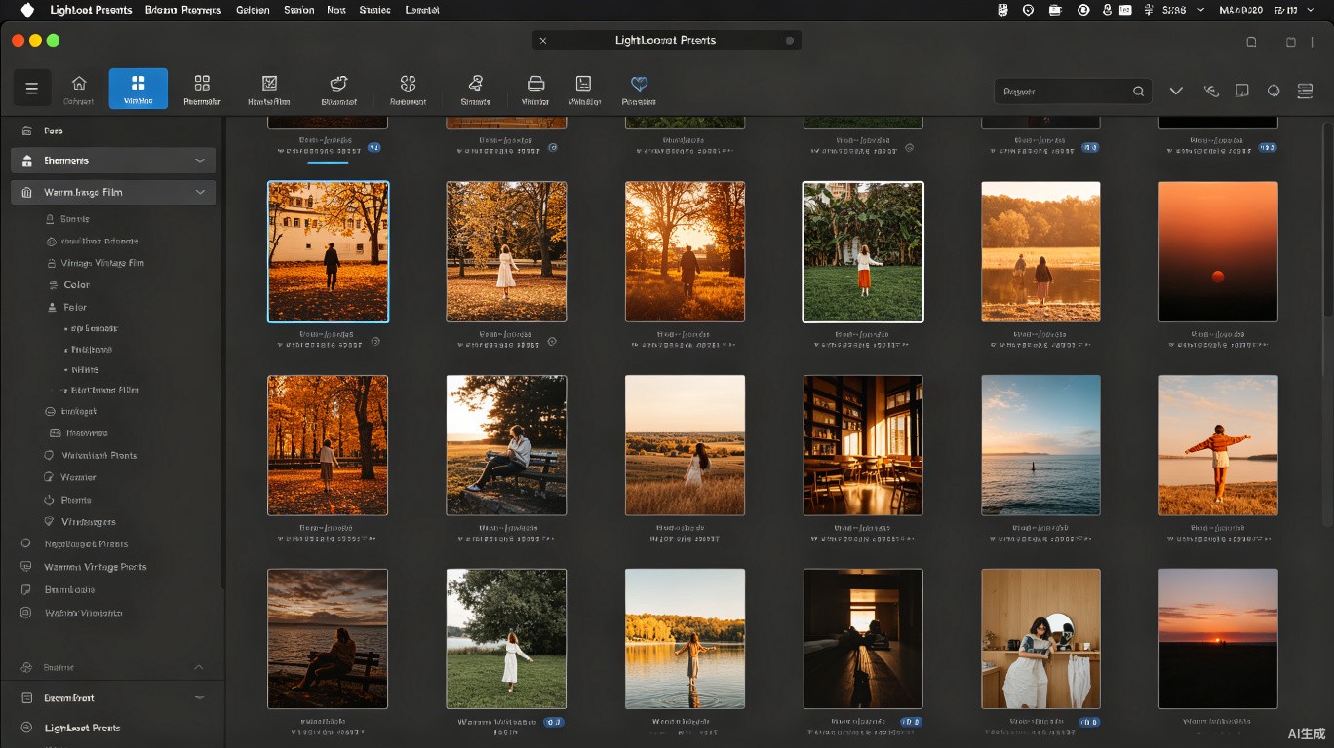
Task: Click the four-petal clover toolbar icon
Action: coord(408,84)
